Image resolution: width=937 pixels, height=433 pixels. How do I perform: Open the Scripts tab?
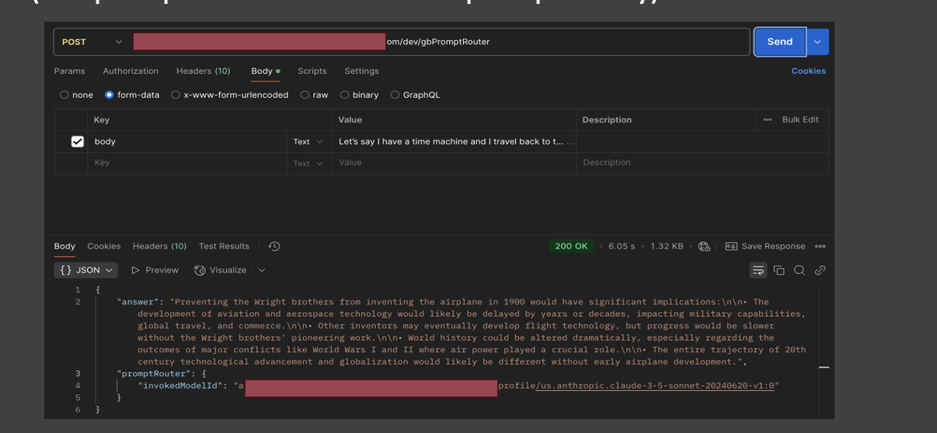click(x=312, y=71)
